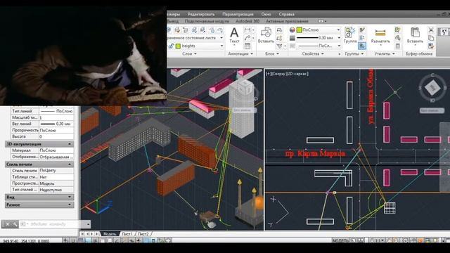Open the Редактировать menu
This screenshot has height=253, width=450.
pos(201,14)
